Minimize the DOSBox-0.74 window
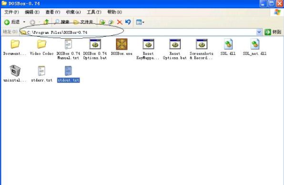Image resolution: width=284 pixels, height=185 pixels. [263, 3]
